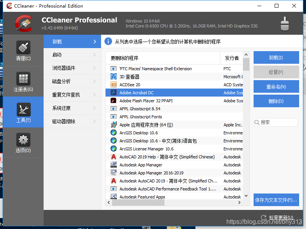The height and width of the screenshot is (229, 306).
Task: Click the chevron on the 卸载 row
Action: coord(94,42)
